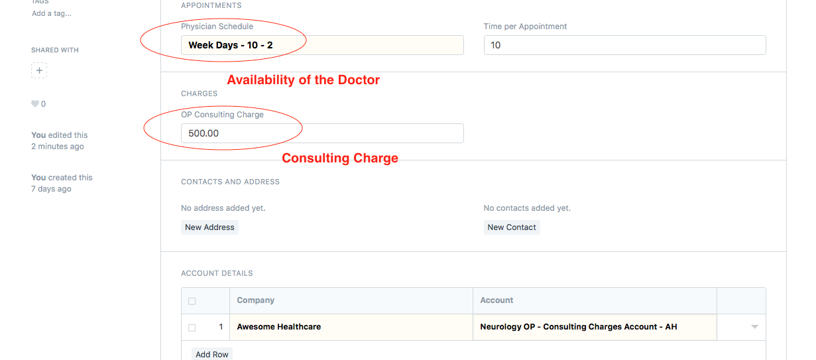816x360 pixels.
Task: Edit the Neurology OP Consulting Charges account cell
Action: pyautogui.click(x=595, y=327)
